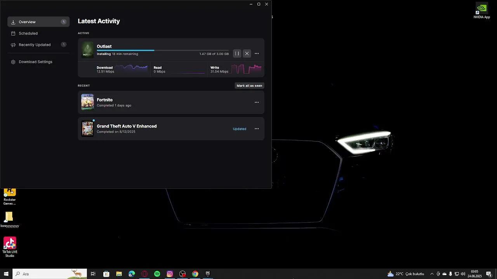Open OBS Studio from taskbar
This screenshot has width=497, height=279.
point(182,274)
